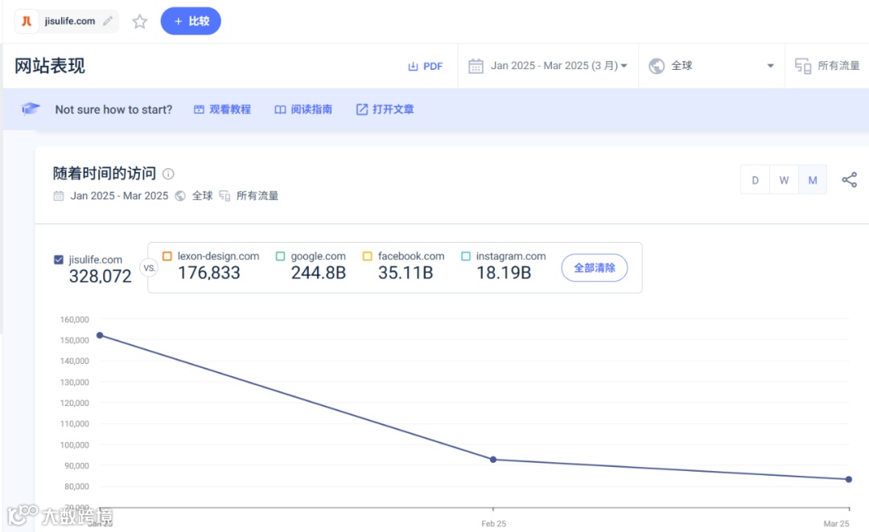Viewport: 869px width, 532px height.
Task: Open the 全球 country dropdown
Action: point(711,66)
